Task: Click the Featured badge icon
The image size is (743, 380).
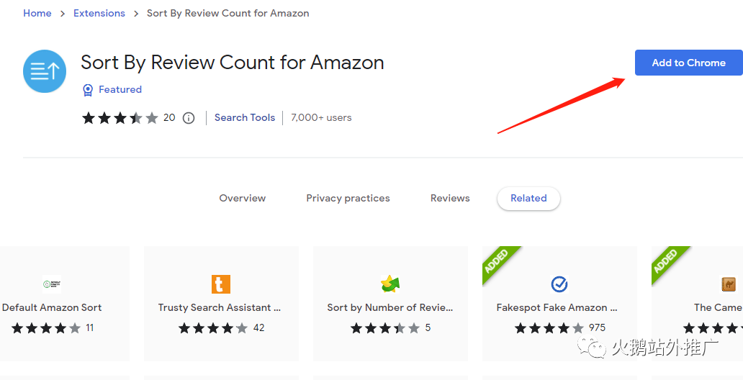Action: click(88, 90)
